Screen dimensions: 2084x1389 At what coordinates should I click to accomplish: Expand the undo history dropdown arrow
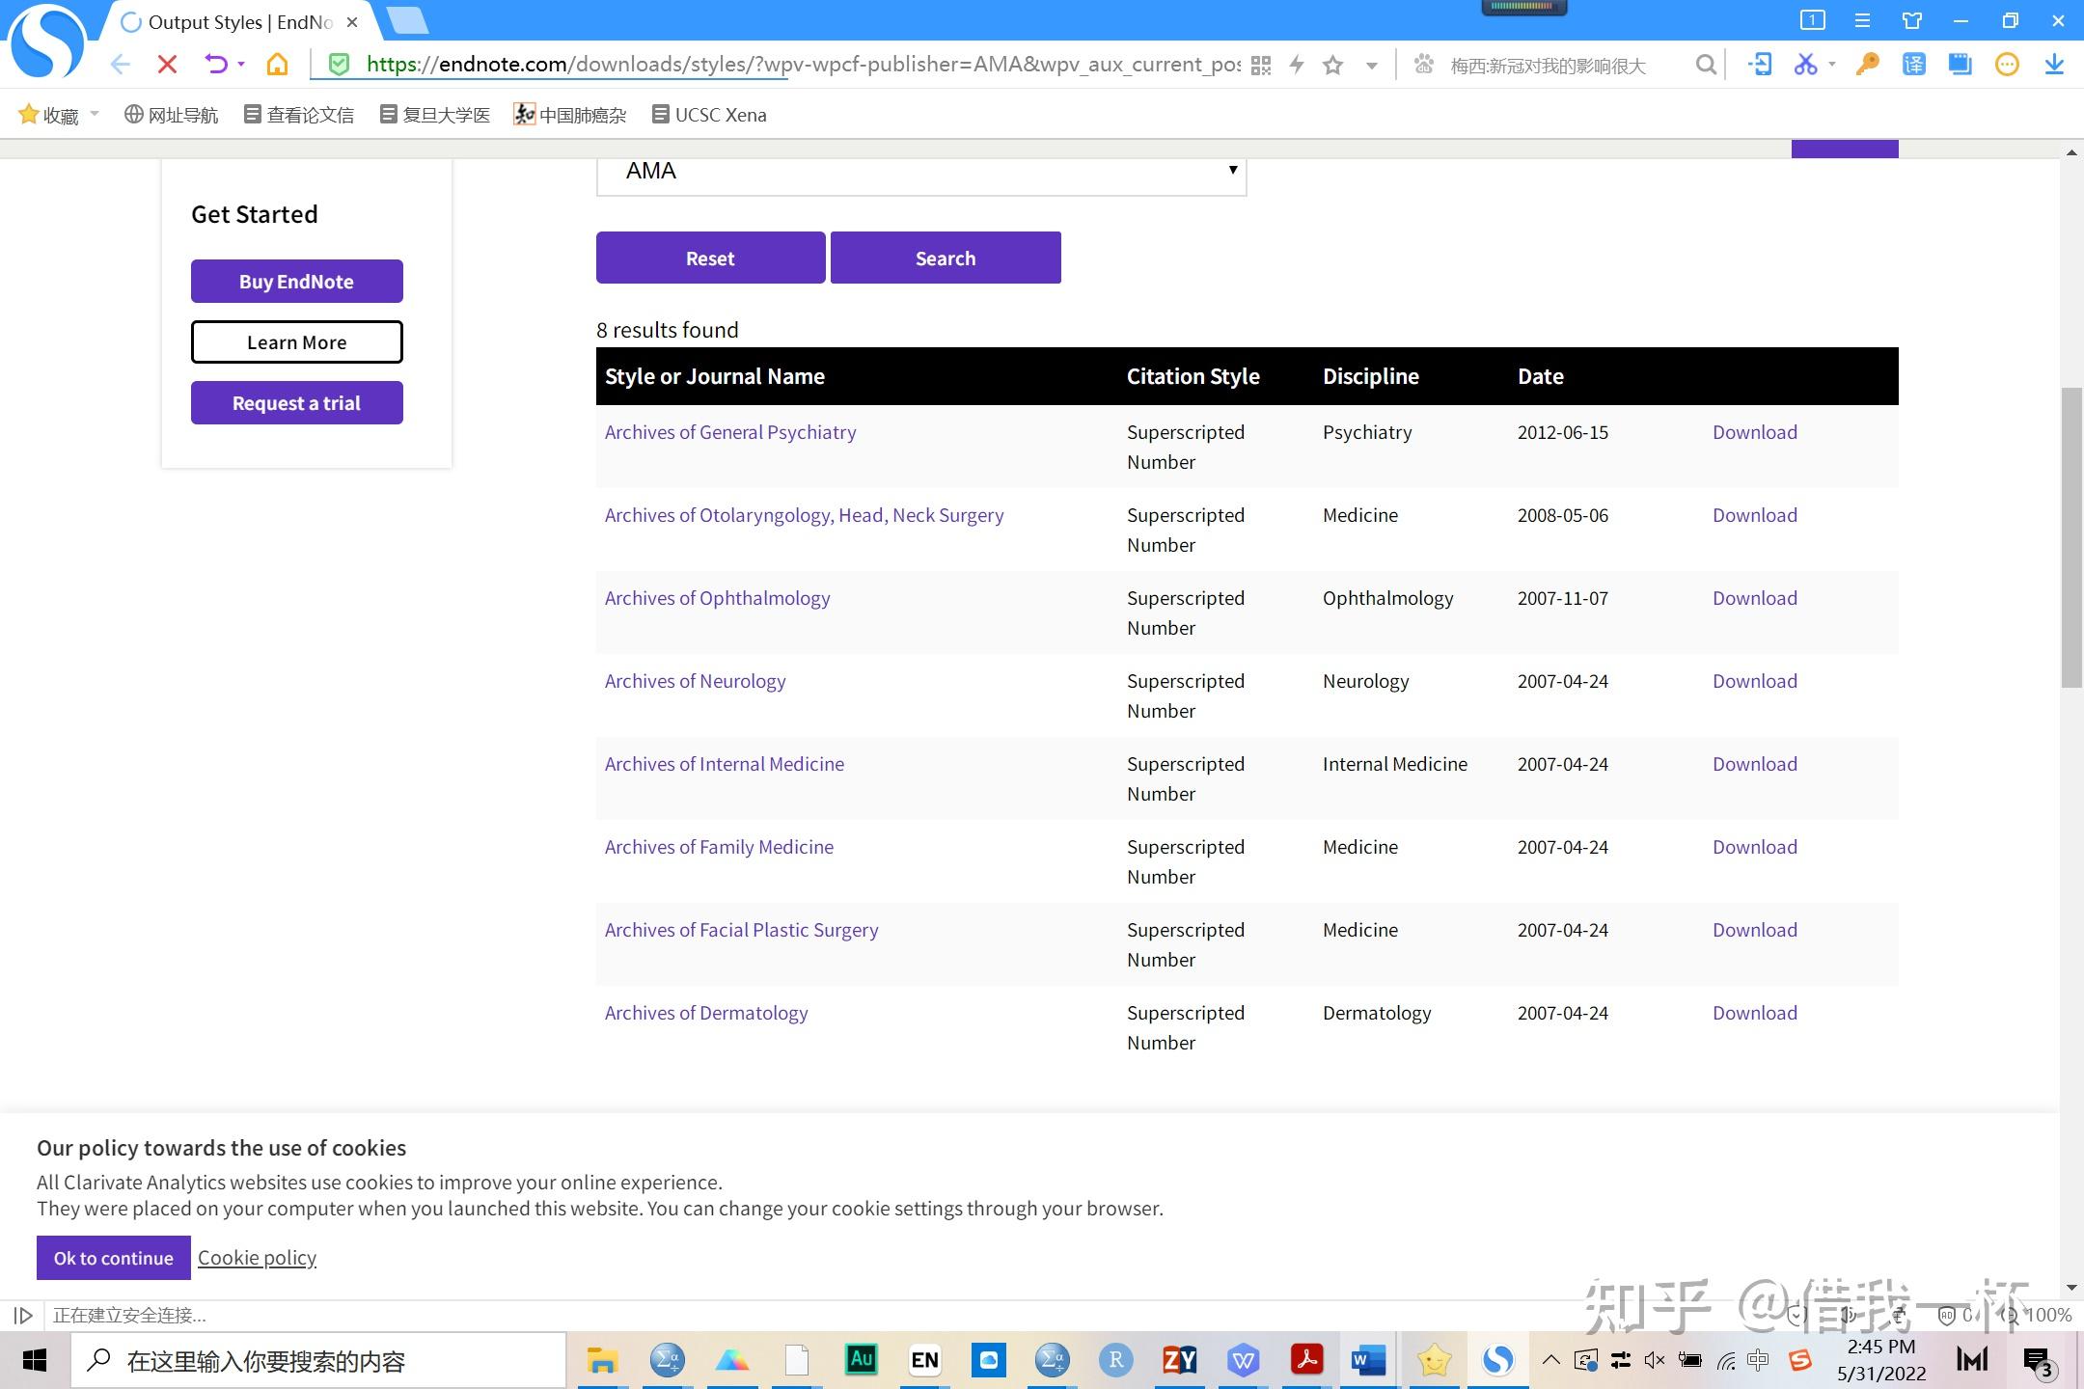coord(241,65)
